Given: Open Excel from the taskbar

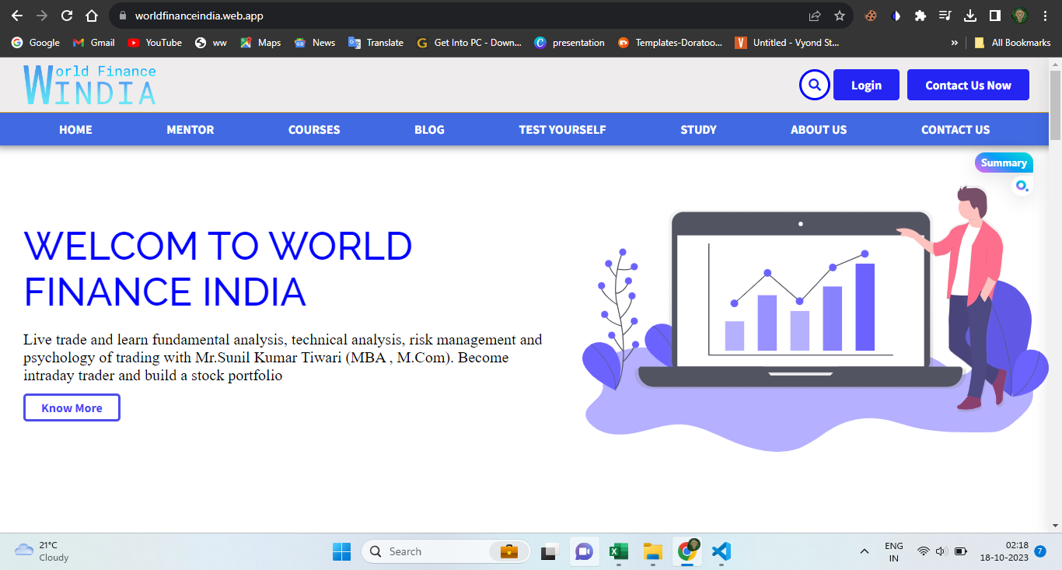Looking at the screenshot, I should [x=618, y=551].
